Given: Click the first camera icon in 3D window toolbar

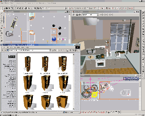Looking at the screenshot, I should tap(77, 15).
